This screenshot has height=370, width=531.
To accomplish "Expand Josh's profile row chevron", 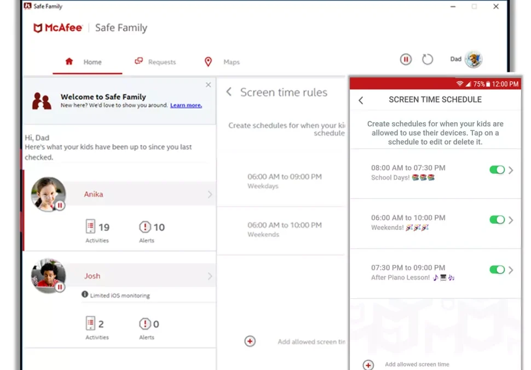I will click(x=210, y=276).
